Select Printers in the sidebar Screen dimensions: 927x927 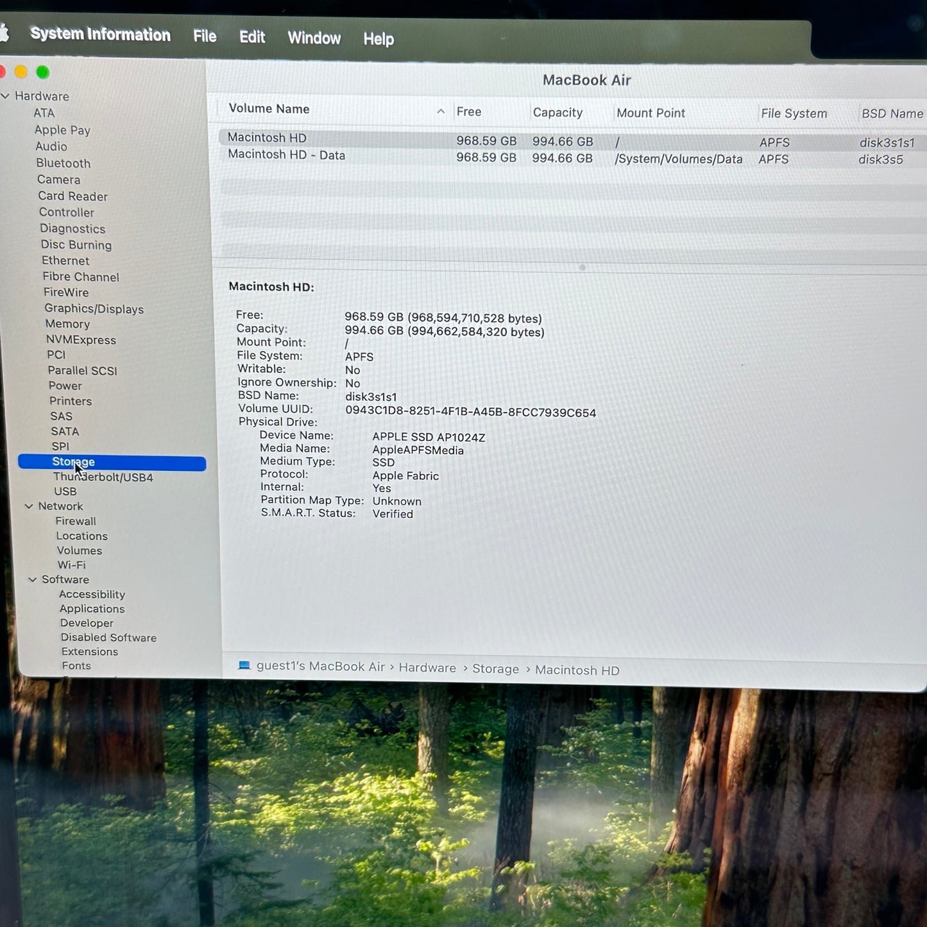click(x=71, y=401)
